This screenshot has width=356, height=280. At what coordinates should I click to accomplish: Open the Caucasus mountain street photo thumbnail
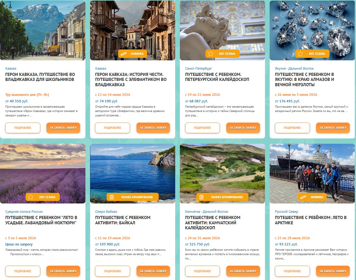43,30
